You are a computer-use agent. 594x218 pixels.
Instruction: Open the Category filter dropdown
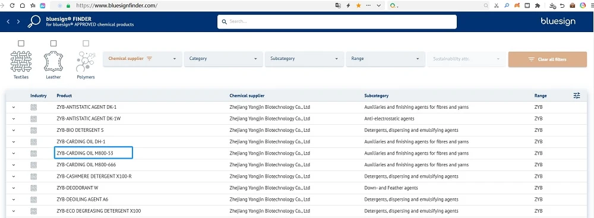(223, 59)
